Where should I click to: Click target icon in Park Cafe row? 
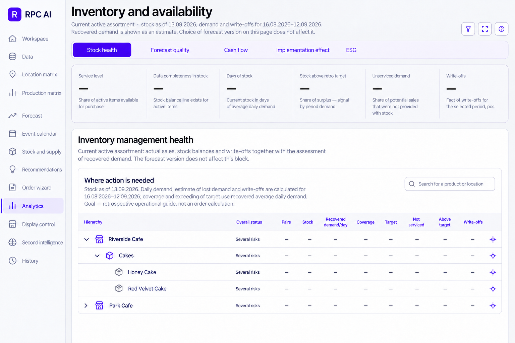[493, 305]
